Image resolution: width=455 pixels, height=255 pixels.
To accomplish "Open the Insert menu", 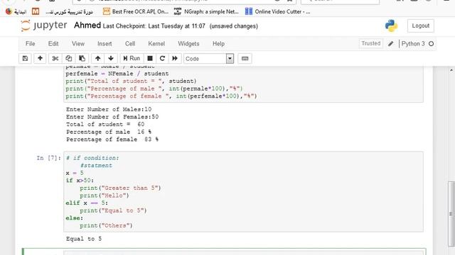I will pos(105,44).
